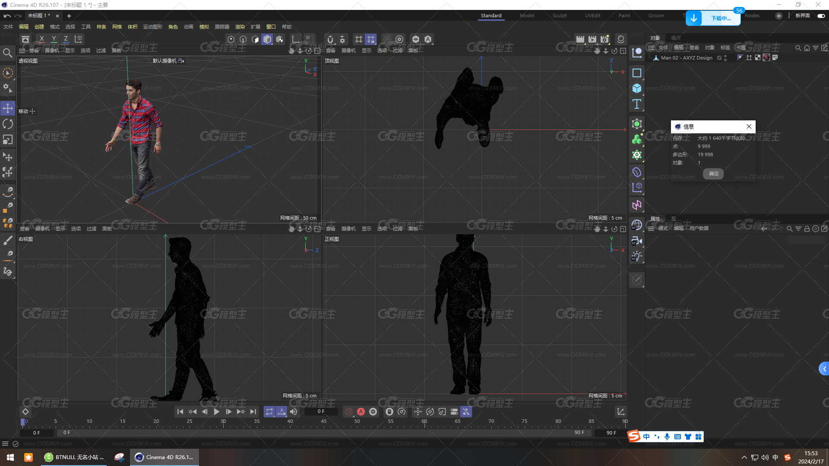Viewport: 829px width, 466px height.
Task: Toggle autokeying with red A button
Action: (361, 412)
